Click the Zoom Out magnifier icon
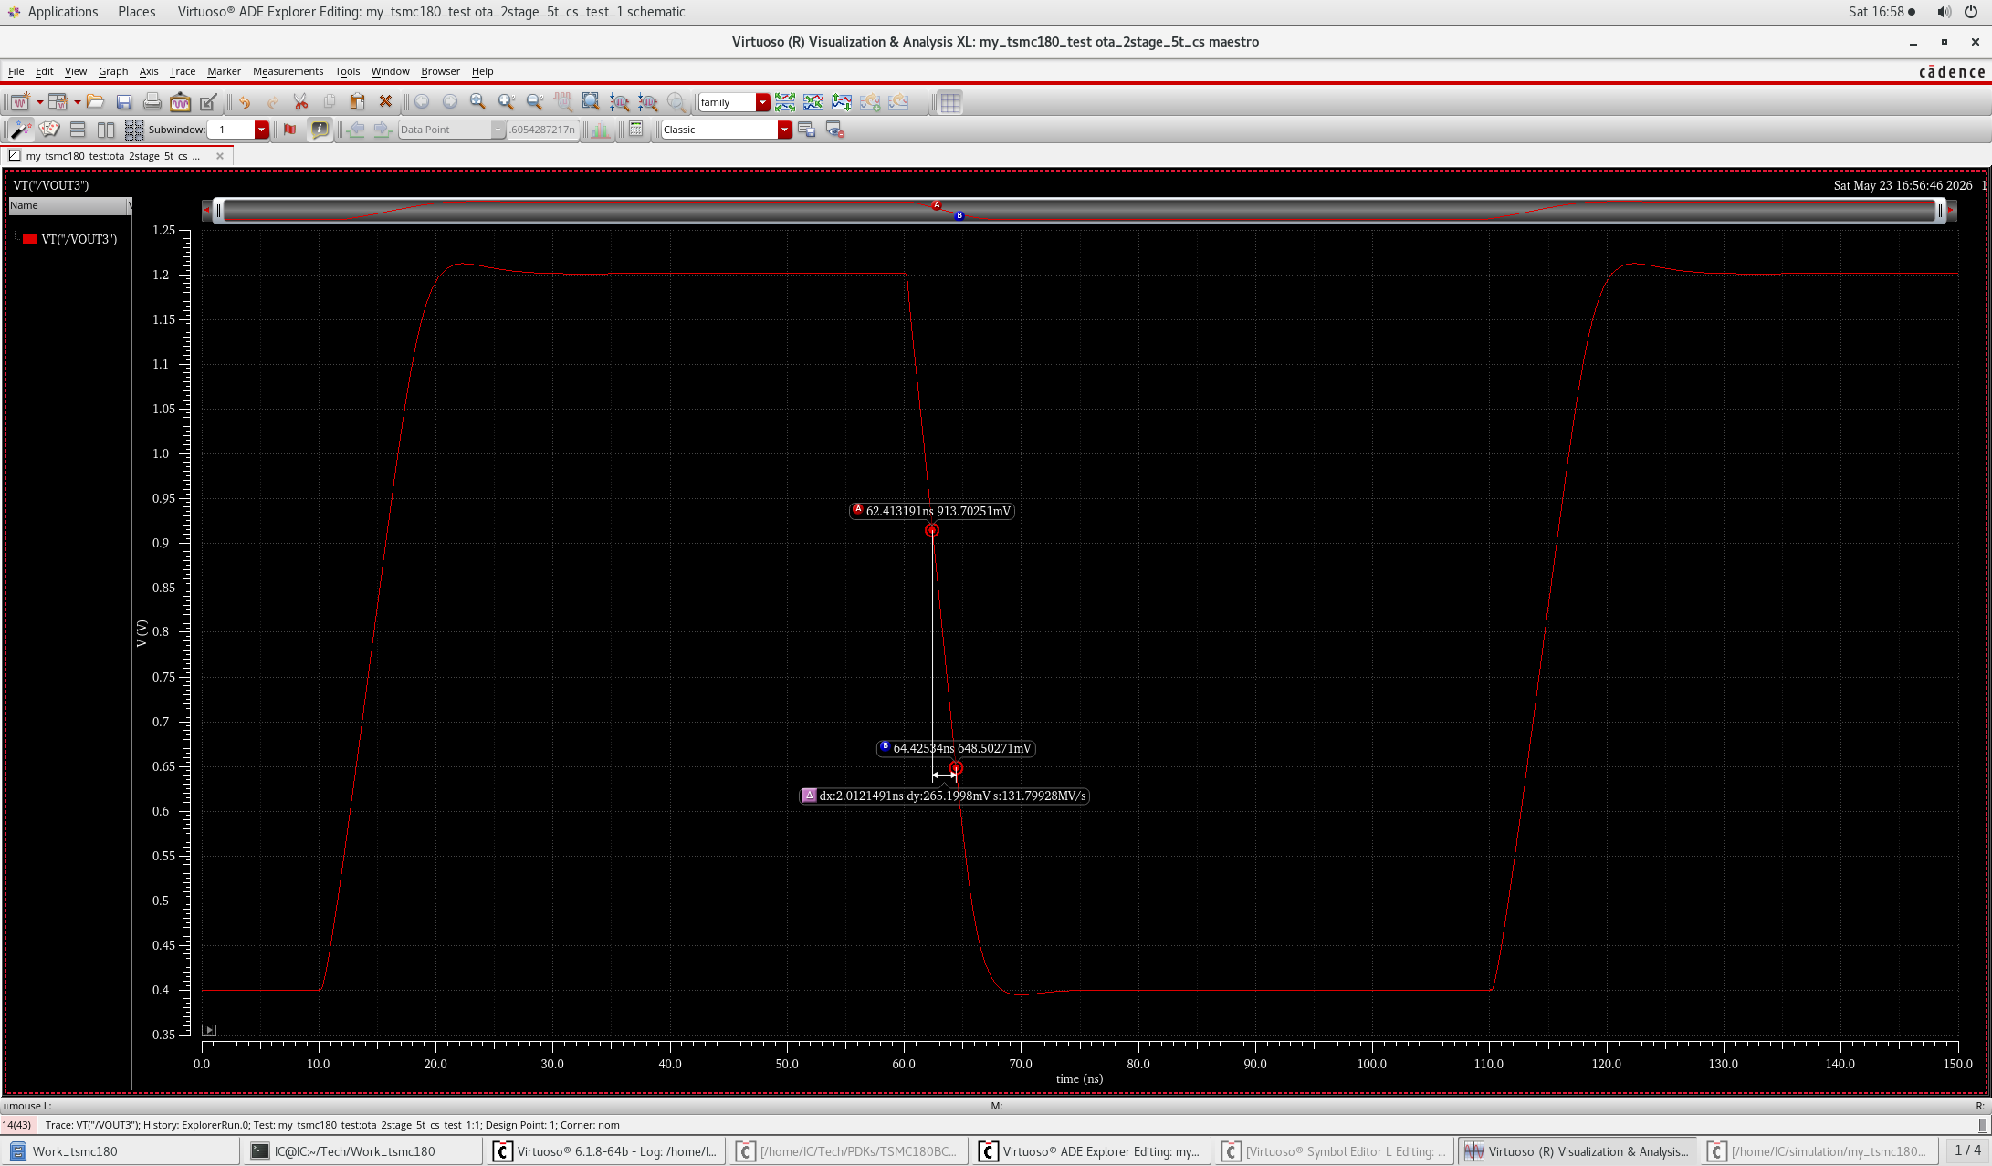The height and width of the screenshot is (1166, 1992). [x=535, y=102]
